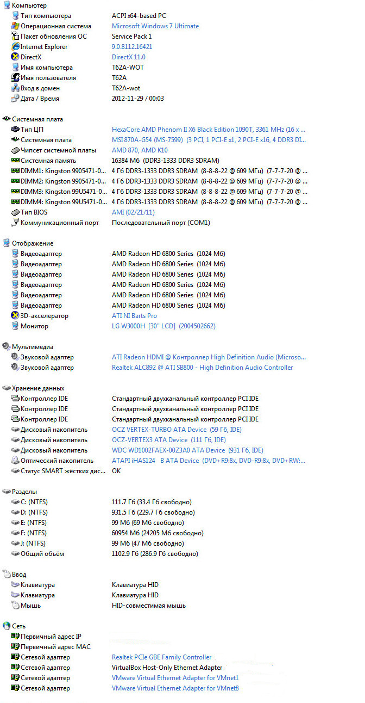
Task: Click the Вход в домен icon
Action: pos(15,88)
